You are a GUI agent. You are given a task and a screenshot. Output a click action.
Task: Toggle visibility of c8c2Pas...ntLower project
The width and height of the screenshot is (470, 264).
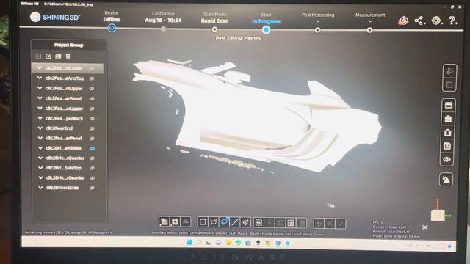point(92,68)
